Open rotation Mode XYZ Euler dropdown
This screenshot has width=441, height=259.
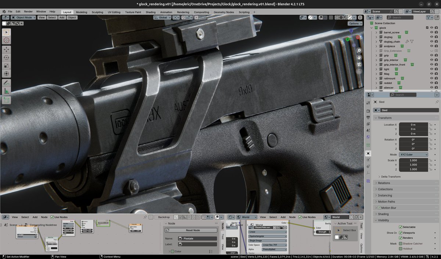point(413,155)
